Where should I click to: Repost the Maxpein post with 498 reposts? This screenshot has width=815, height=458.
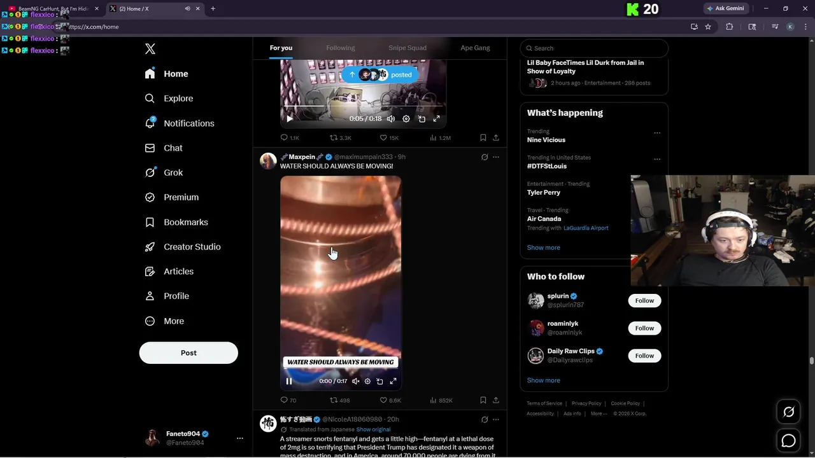coord(339,400)
